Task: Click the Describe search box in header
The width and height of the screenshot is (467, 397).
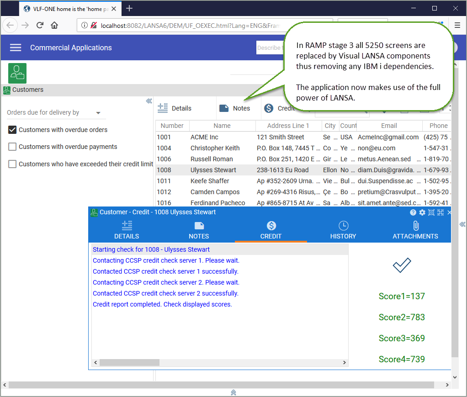Action: pyautogui.click(x=270, y=48)
